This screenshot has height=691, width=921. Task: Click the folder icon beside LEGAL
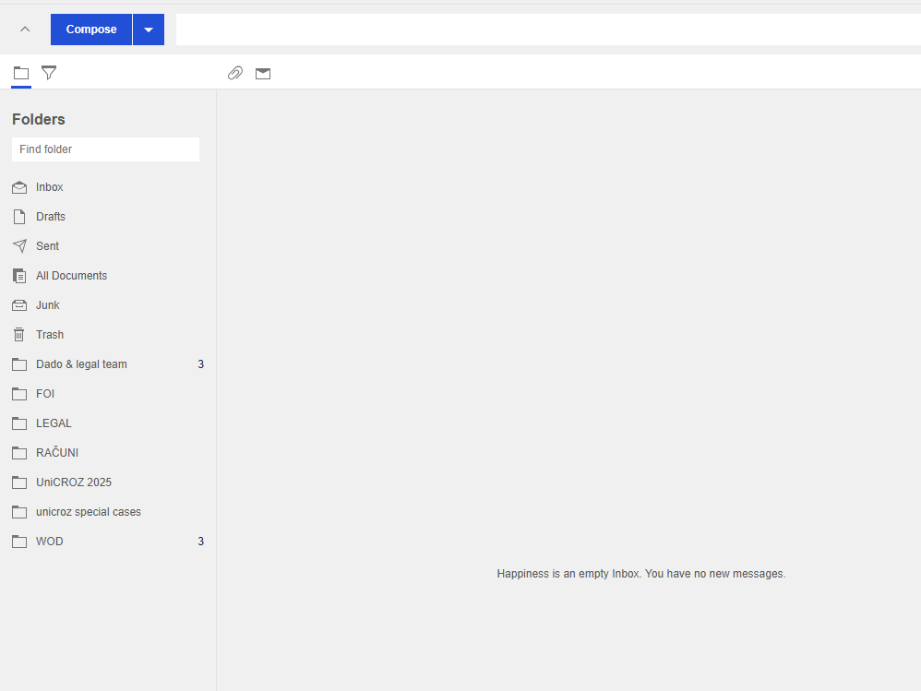(19, 423)
